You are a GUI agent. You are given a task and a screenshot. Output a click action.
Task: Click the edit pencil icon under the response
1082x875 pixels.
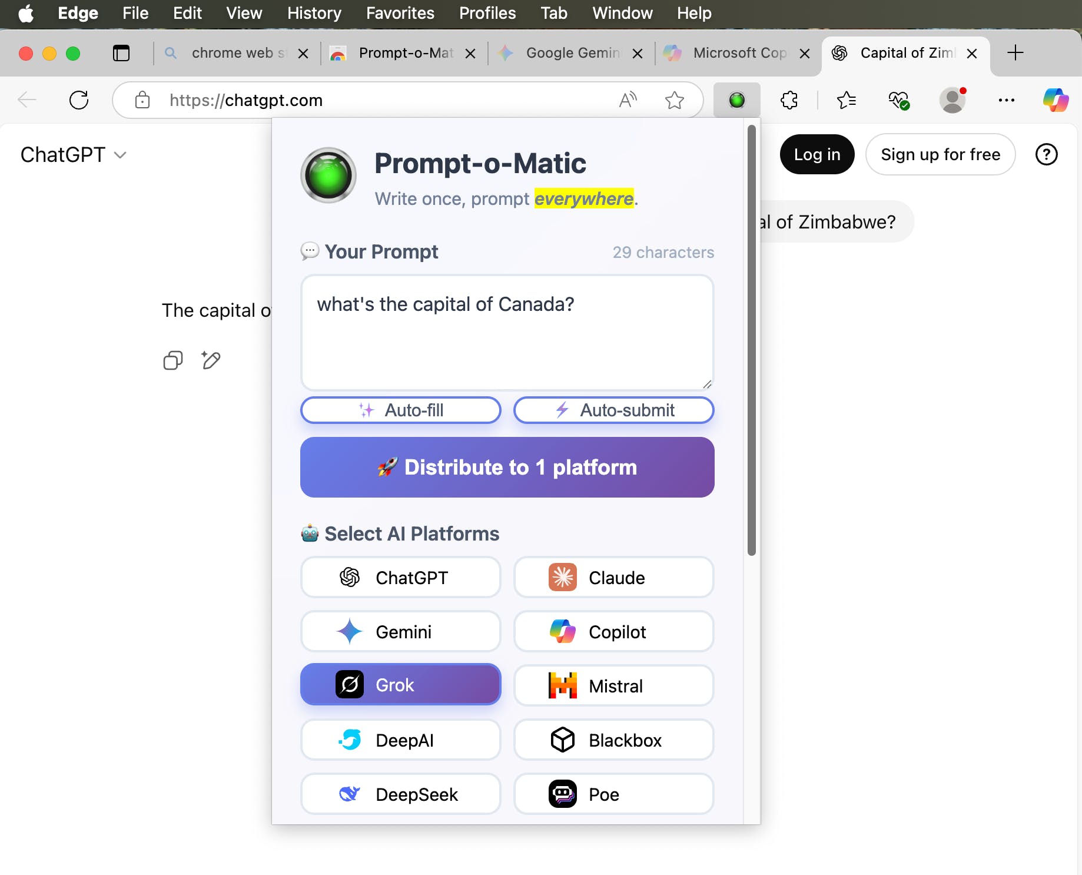(210, 360)
